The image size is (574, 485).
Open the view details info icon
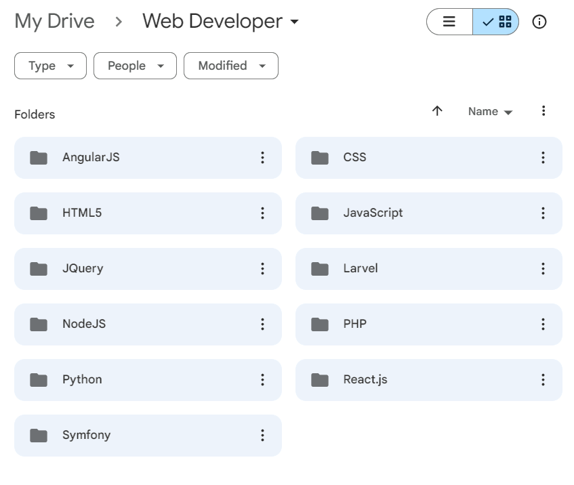pyautogui.click(x=539, y=22)
